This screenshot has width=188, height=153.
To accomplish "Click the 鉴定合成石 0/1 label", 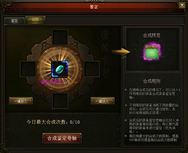I will pyautogui.click(x=55, y=82).
